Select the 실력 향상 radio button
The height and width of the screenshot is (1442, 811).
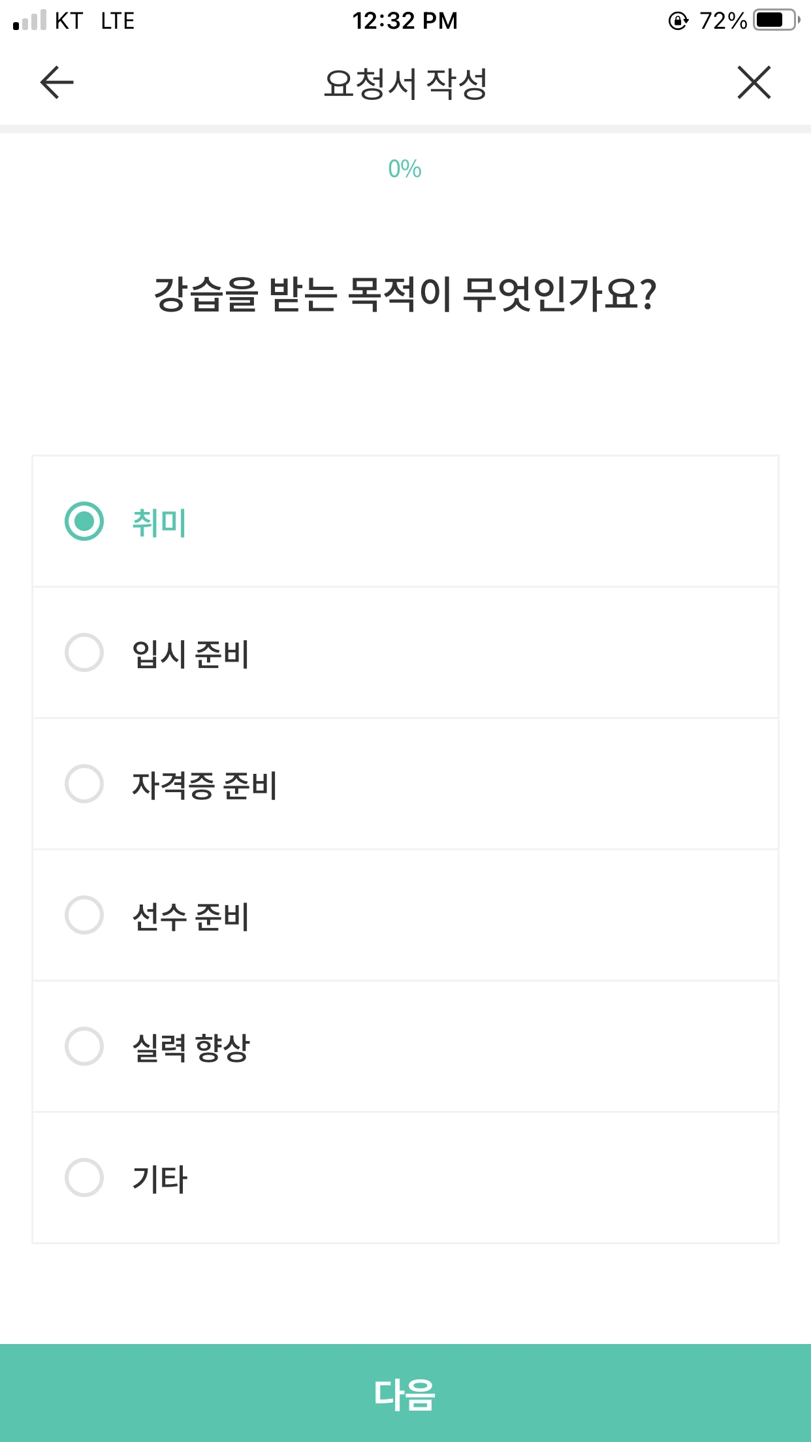coord(84,1046)
